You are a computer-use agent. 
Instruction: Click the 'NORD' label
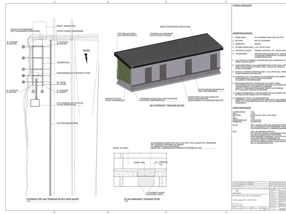tap(86, 51)
